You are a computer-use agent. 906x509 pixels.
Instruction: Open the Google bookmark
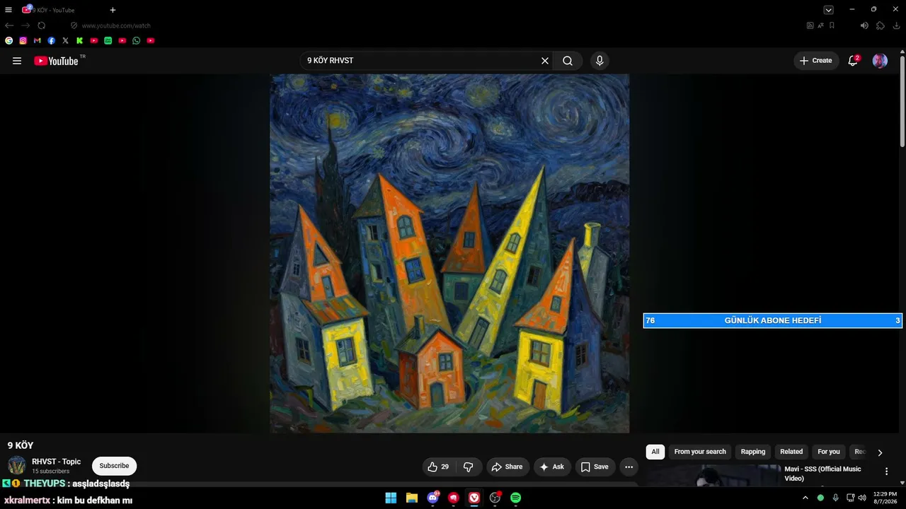(9, 41)
